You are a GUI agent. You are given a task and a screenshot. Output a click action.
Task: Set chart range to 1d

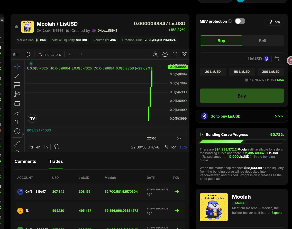coord(31,147)
